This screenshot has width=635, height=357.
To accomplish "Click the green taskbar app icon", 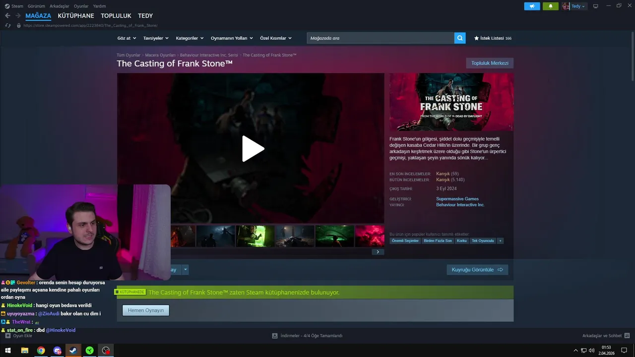I will [89, 350].
